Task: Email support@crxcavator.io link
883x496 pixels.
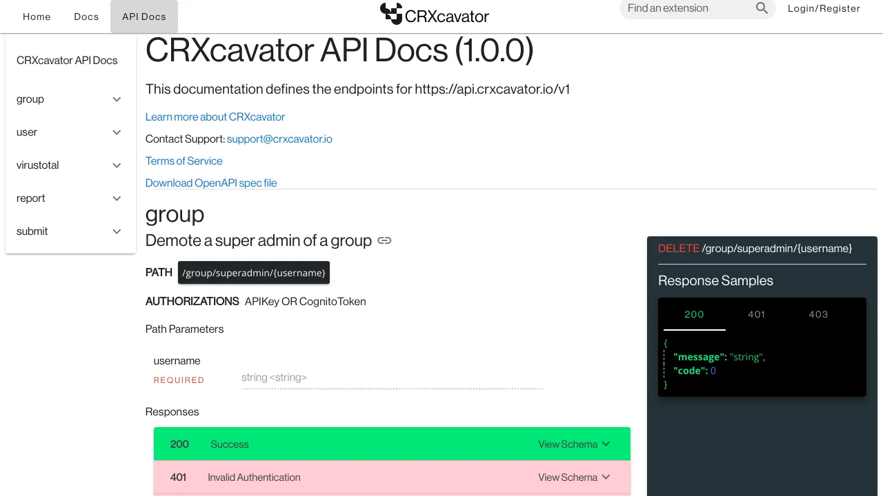Action: point(279,139)
